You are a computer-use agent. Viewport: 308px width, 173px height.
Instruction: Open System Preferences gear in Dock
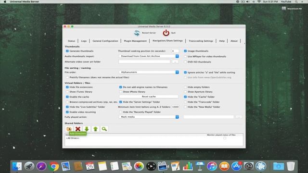tap(248, 166)
